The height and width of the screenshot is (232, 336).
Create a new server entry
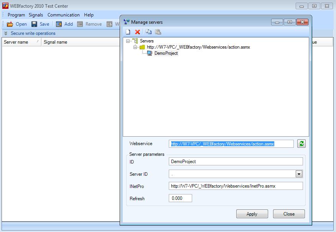128,32
